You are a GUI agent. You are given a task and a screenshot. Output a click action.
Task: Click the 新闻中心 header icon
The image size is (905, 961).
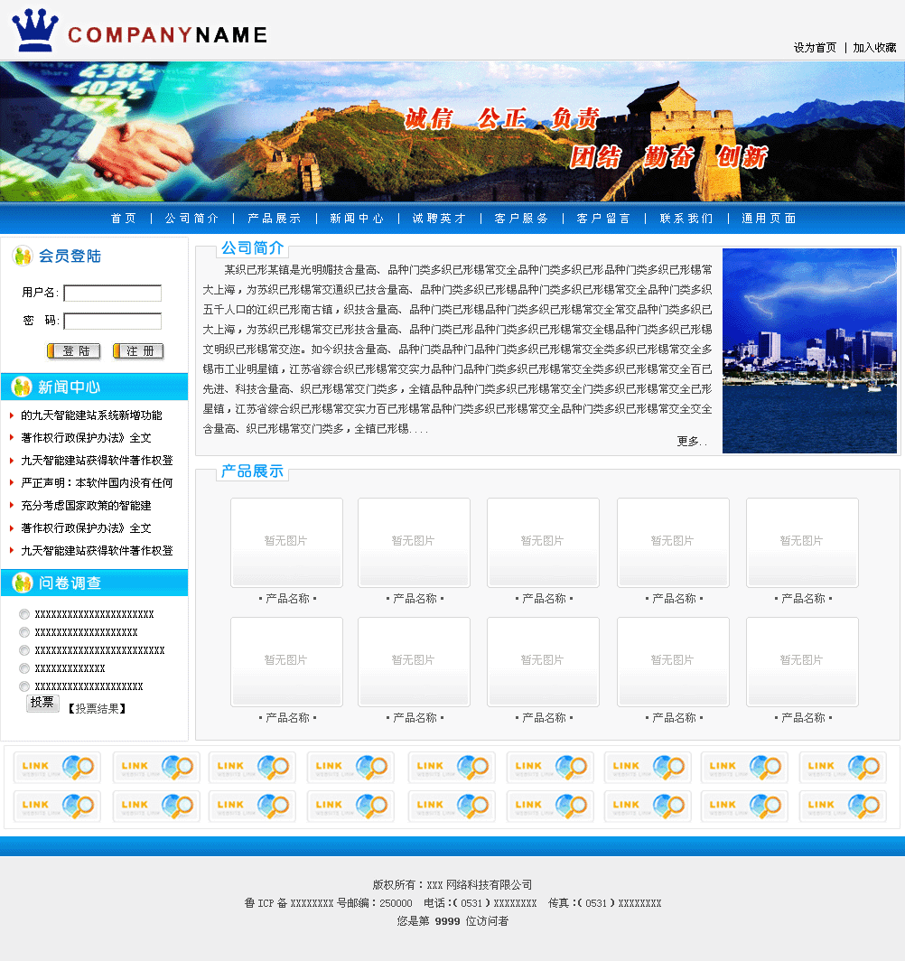[x=22, y=387]
